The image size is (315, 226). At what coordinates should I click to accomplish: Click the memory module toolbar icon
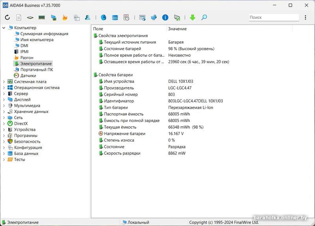(42, 17)
